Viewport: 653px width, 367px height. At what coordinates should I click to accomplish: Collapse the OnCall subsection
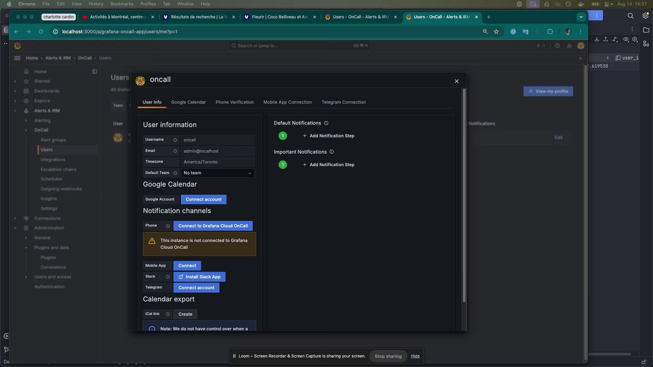click(26, 130)
